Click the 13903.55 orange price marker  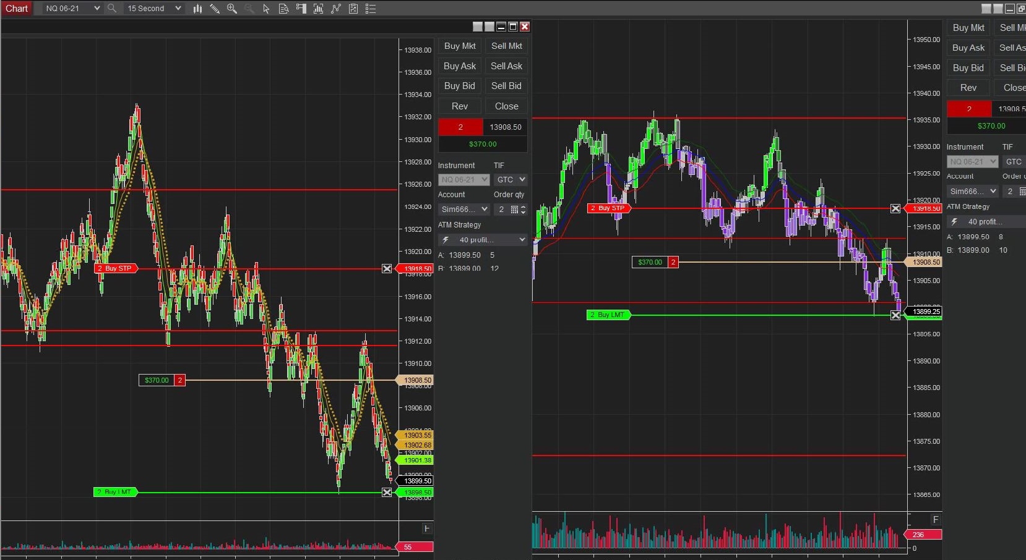pyautogui.click(x=415, y=435)
